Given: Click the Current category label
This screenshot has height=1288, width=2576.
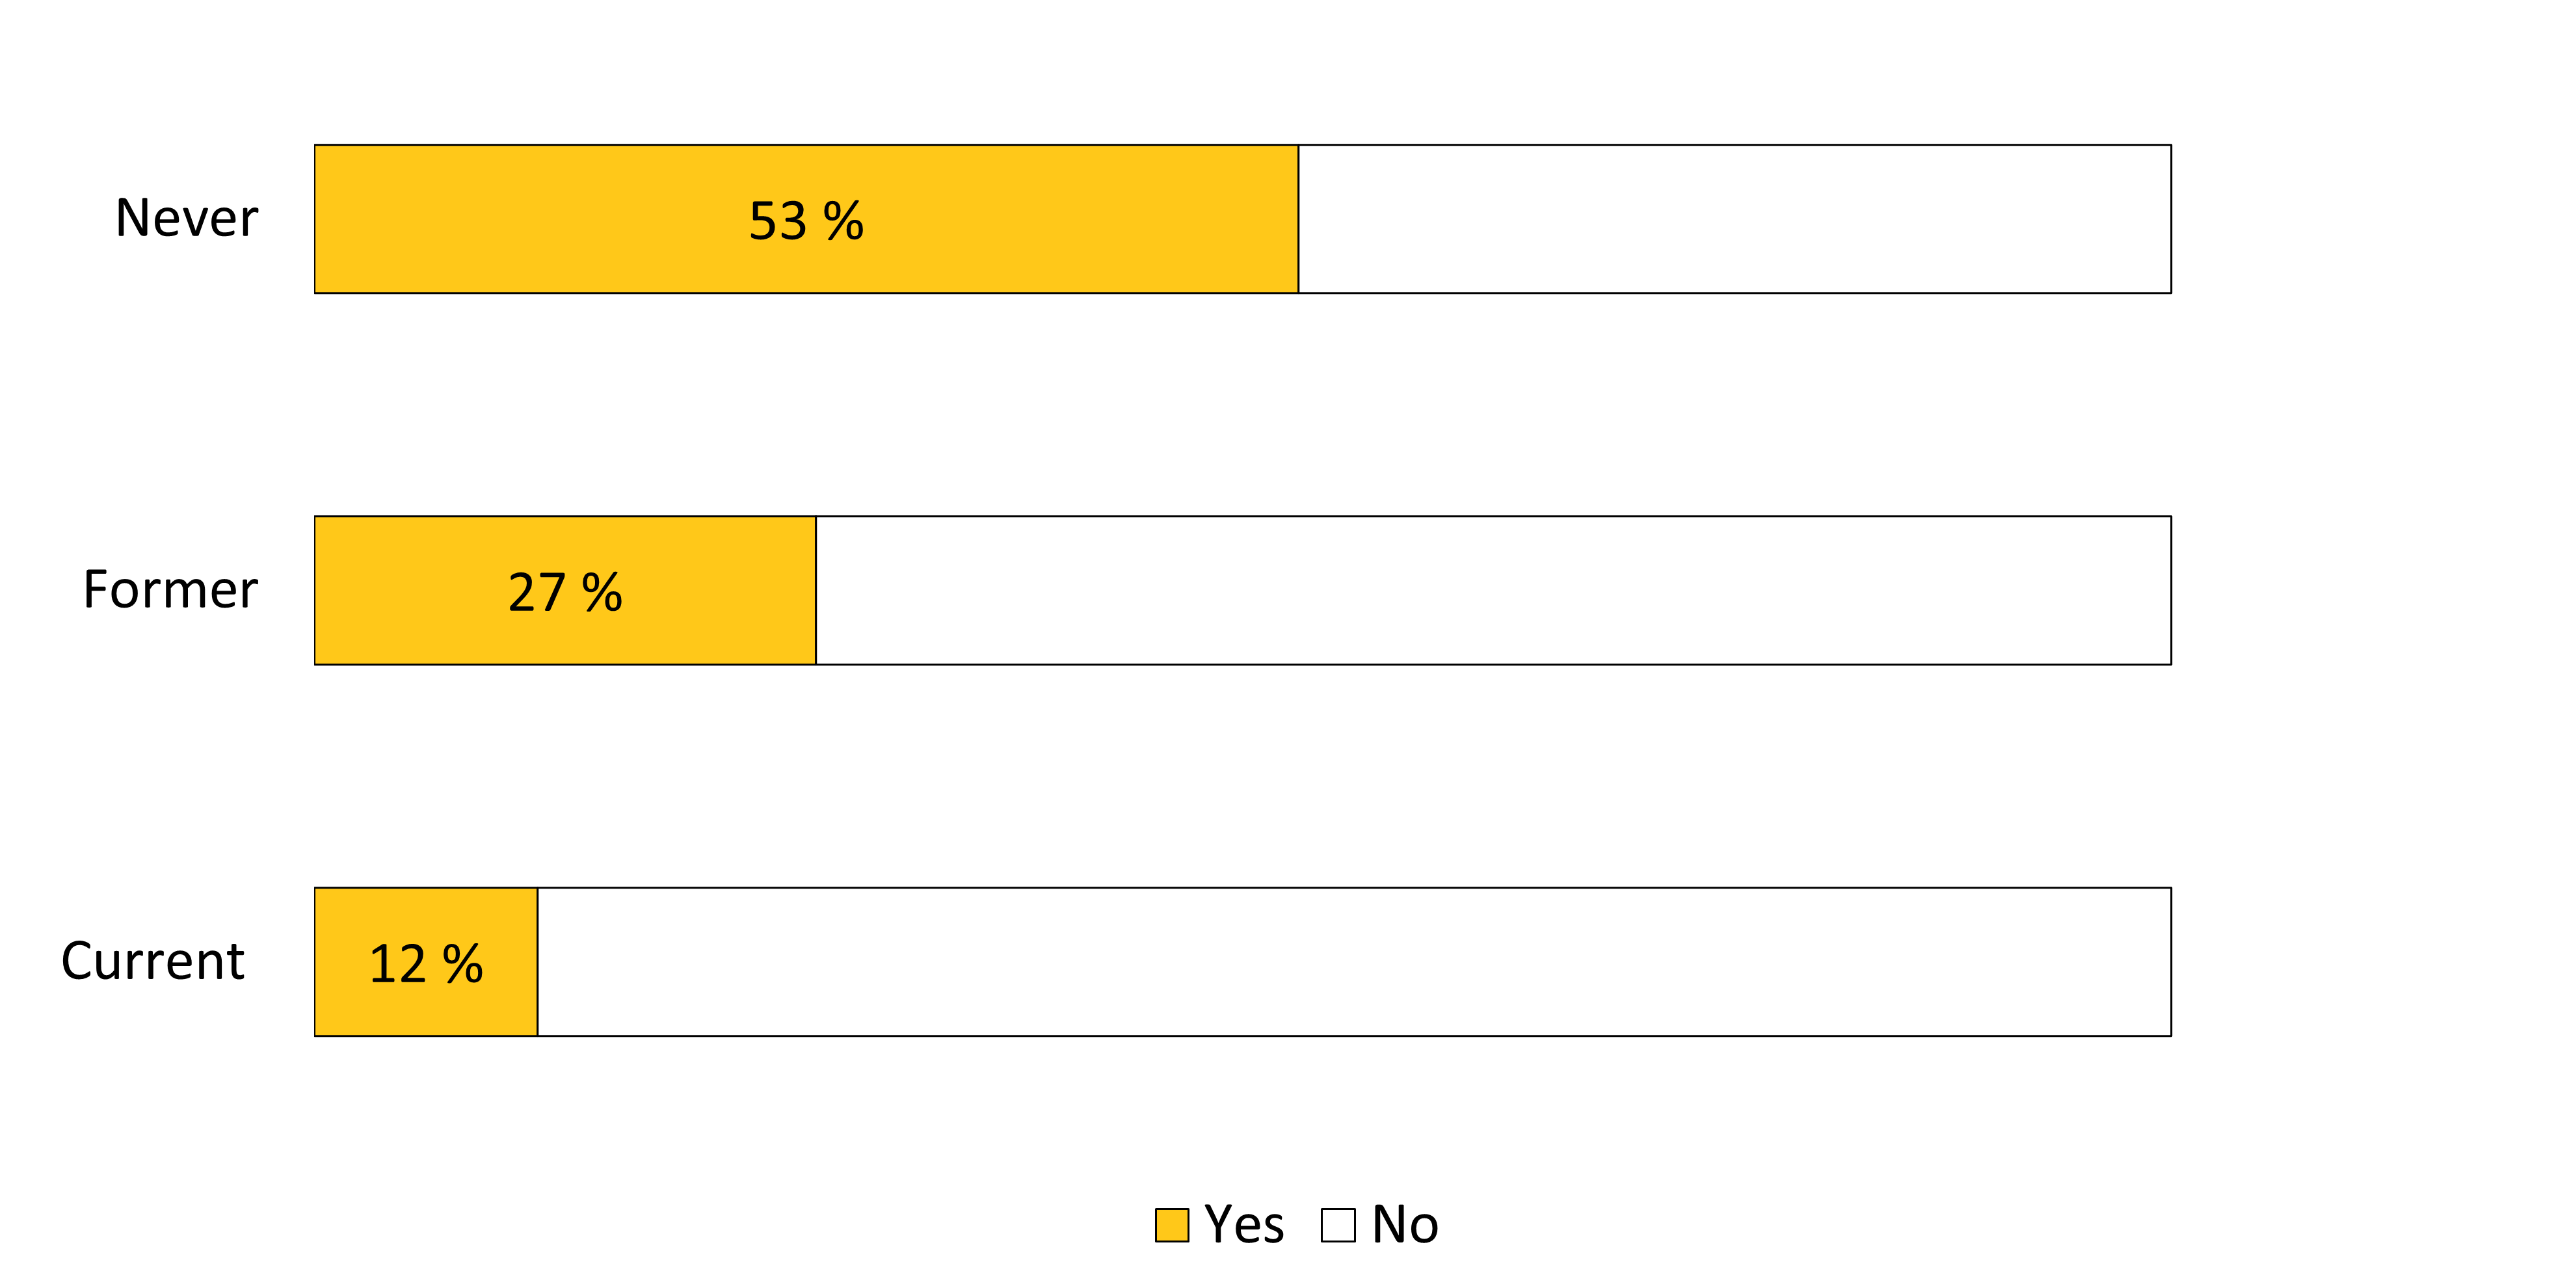Looking at the screenshot, I should (153, 961).
